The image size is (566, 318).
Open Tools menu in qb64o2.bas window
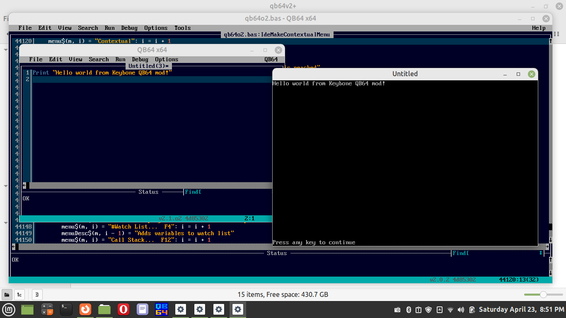182,28
